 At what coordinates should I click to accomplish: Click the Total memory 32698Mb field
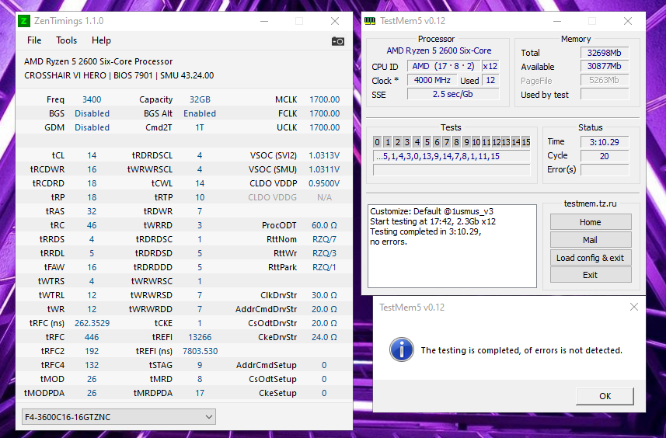(x=604, y=53)
